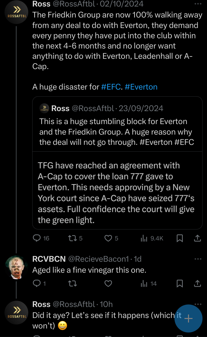This screenshot has width=207, height=337.
Task: View analytics showing 9.4K views
Action: [144, 238]
